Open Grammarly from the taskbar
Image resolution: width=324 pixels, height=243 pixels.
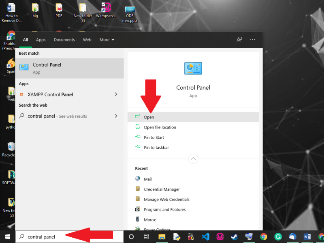click(278, 237)
